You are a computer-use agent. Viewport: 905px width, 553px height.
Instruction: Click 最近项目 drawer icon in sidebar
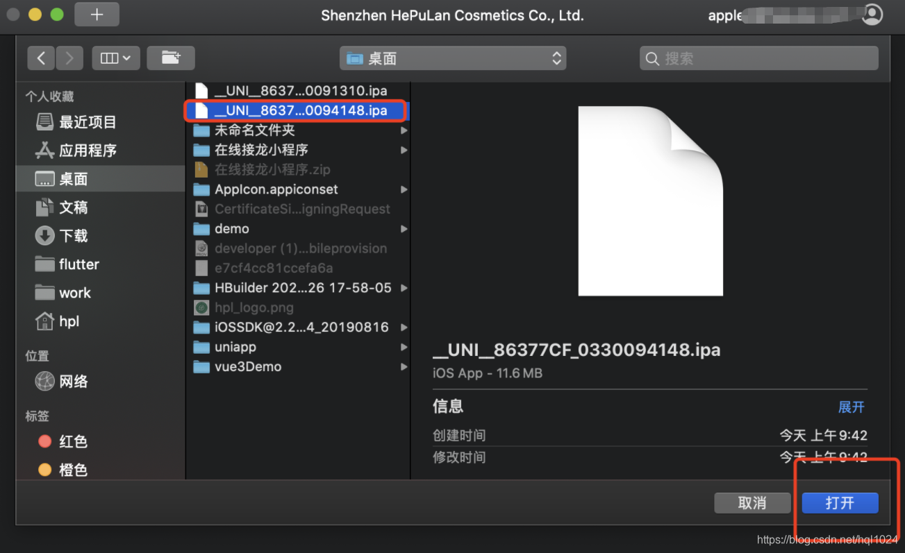(x=44, y=122)
